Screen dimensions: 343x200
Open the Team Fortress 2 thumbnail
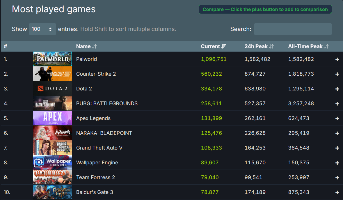pyautogui.click(x=52, y=177)
